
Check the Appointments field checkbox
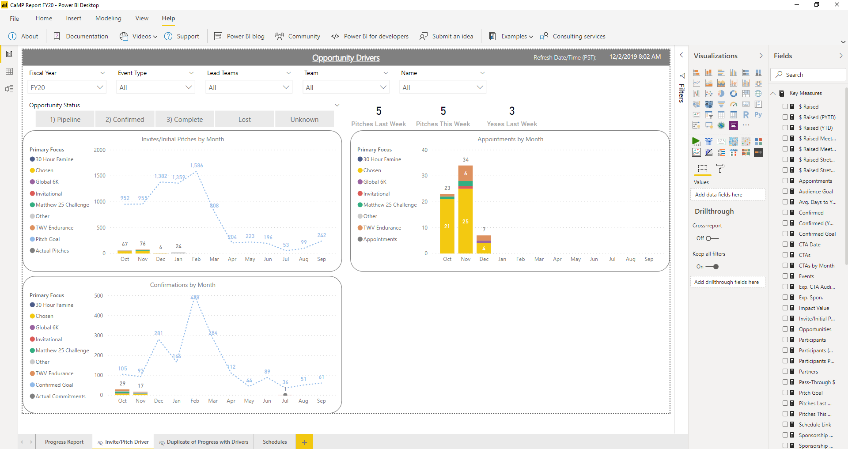point(785,181)
